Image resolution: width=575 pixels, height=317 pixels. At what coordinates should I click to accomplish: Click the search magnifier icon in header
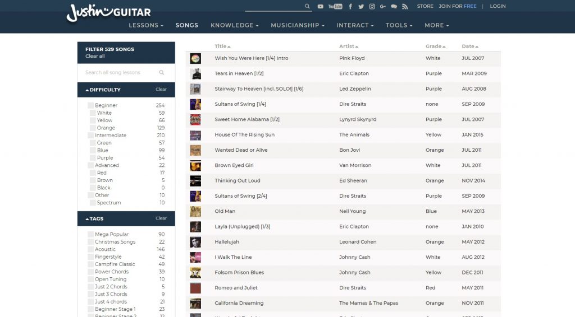coord(307,6)
